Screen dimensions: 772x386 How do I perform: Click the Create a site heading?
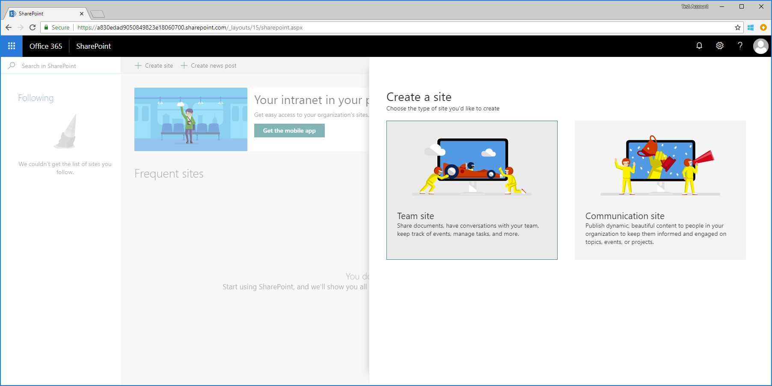click(419, 97)
